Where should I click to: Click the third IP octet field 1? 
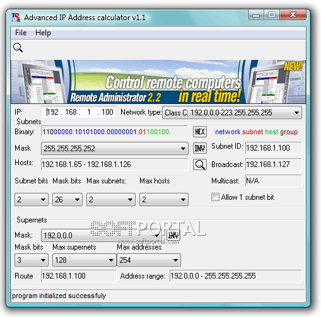point(89,112)
